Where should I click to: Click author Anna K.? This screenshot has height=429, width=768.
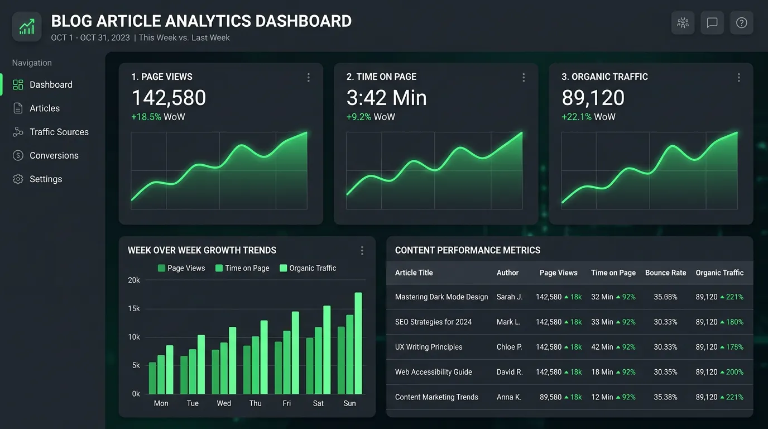click(509, 397)
